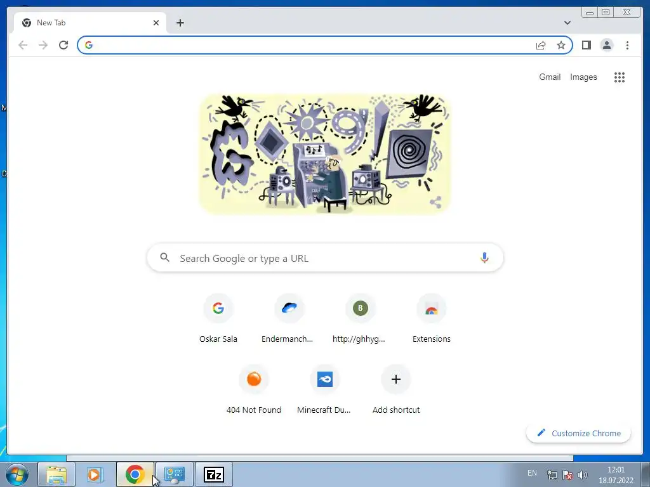Bookmark this tab with the star icon
The height and width of the screenshot is (487, 650).
coord(561,45)
